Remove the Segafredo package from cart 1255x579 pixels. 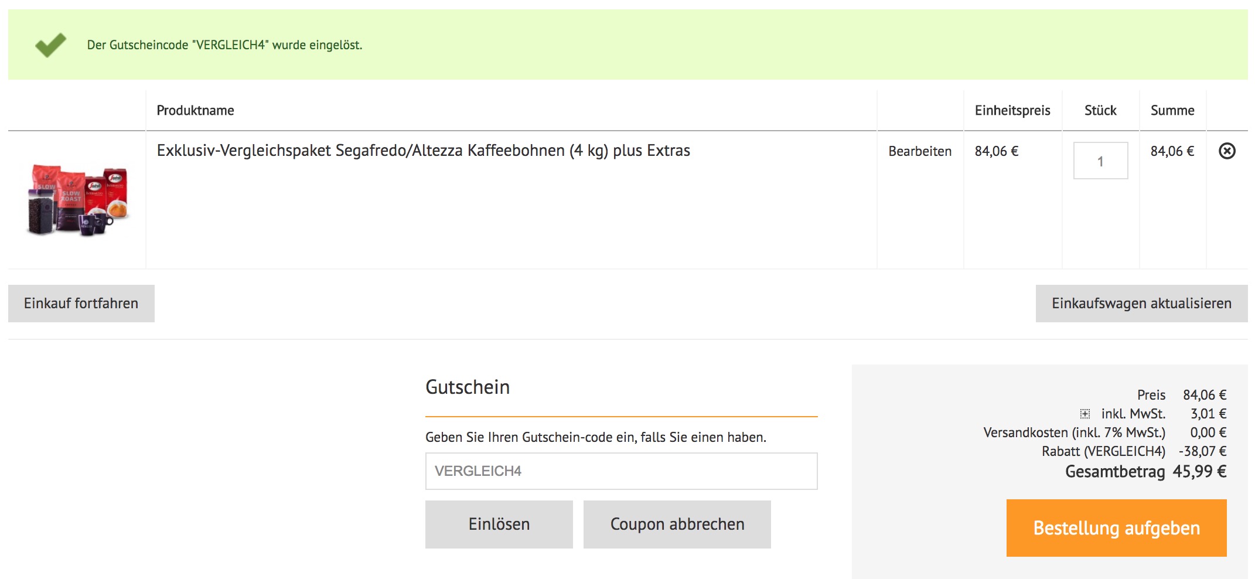point(1226,151)
